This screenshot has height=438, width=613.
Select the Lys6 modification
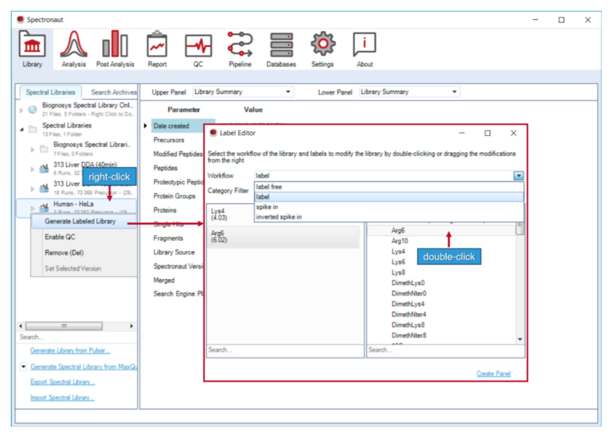(x=398, y=262)
